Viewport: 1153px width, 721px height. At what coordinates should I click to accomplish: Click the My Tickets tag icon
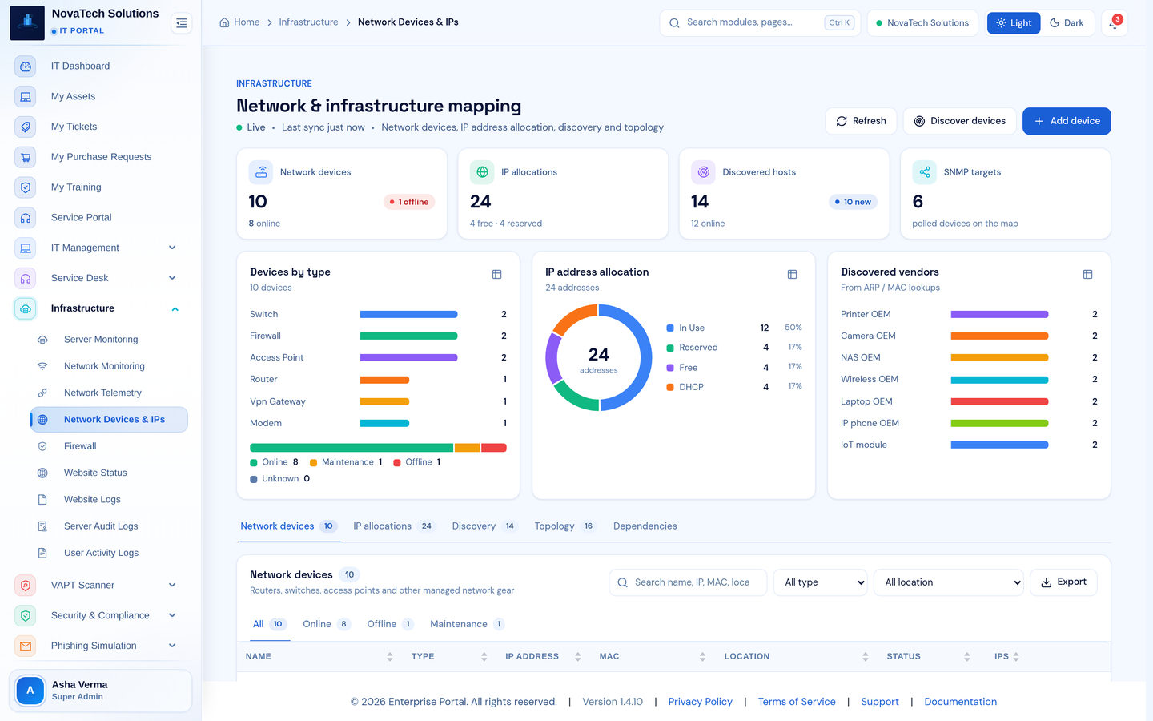pos(26,127)
